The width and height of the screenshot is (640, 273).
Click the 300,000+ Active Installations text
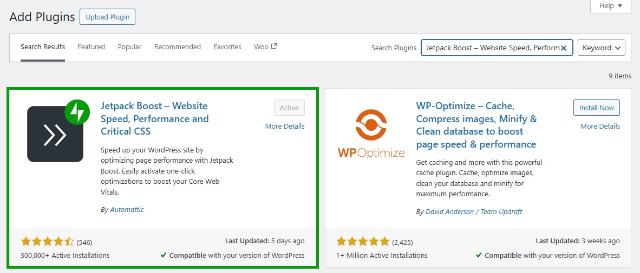[x=65, y=256]
